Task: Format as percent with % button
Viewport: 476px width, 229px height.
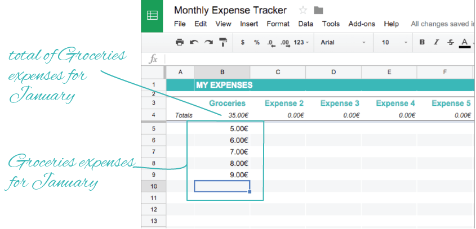Action: tap(257, 42)
